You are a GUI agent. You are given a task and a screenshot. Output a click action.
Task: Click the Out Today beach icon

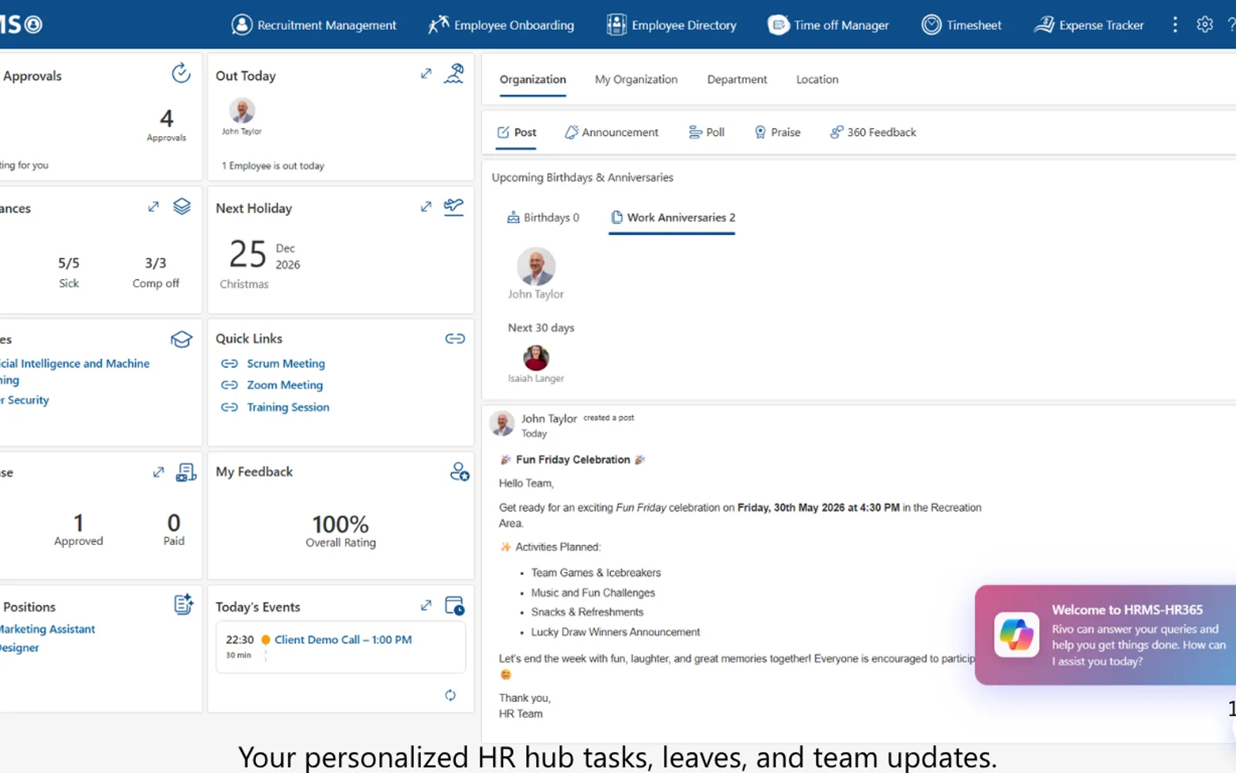454,73
